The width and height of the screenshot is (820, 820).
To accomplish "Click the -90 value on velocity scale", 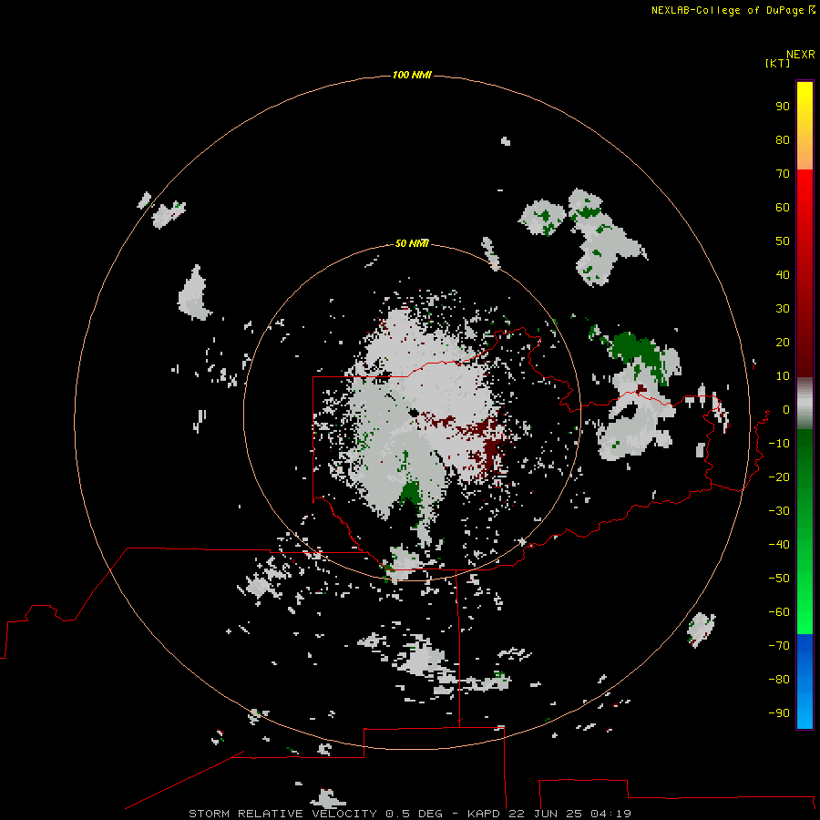I will click(x=779, y=713).
